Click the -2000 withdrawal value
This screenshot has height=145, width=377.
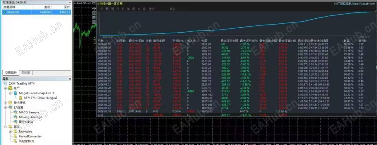(191, 58)
